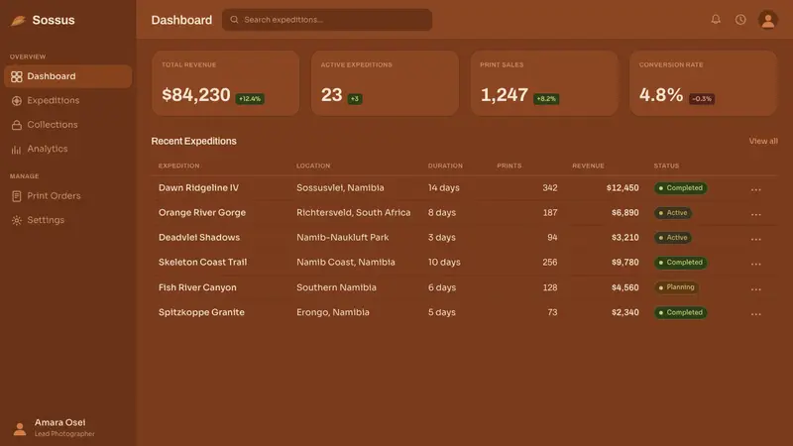
Task: Click the View all link
Action: [763, 141]
